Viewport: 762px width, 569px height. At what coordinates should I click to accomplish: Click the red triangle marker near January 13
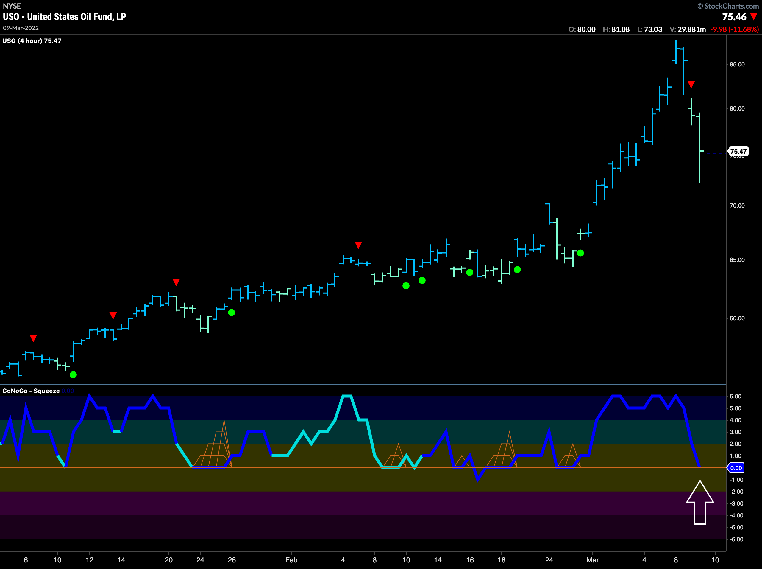[113, 315]
